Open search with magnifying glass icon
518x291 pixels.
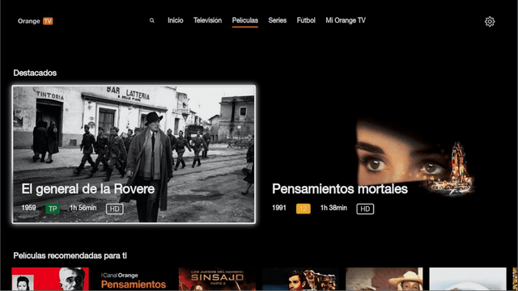pos(151,20)
